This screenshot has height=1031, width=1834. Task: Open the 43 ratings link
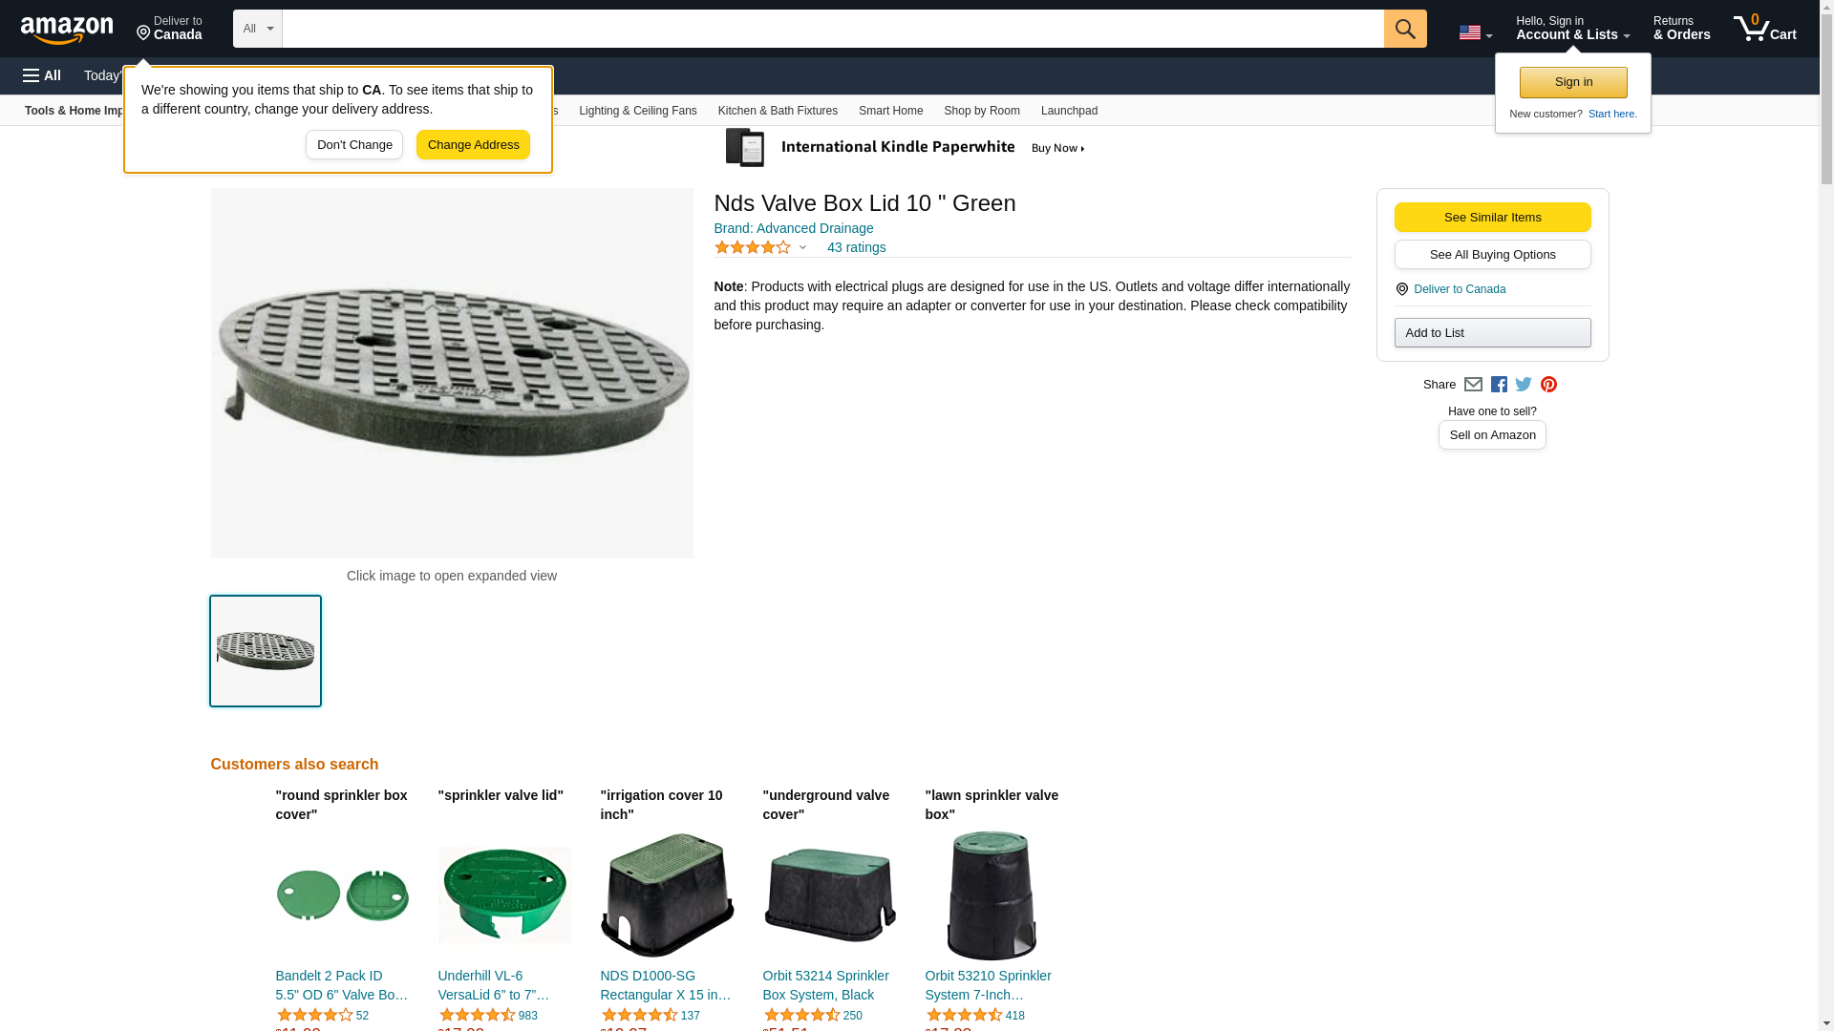point(856,247)
